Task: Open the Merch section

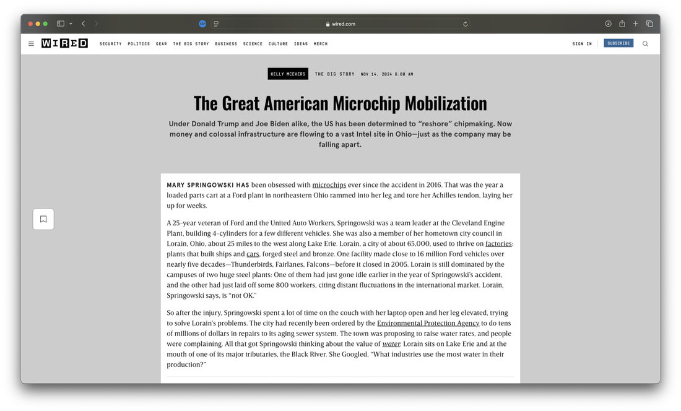Action: 321,44
